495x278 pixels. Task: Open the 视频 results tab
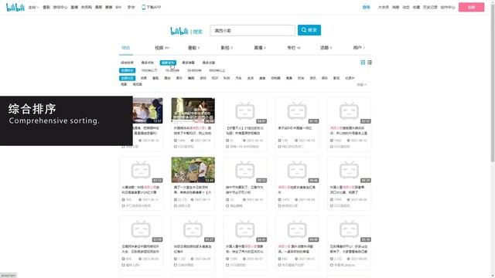(x=162, y=48)
